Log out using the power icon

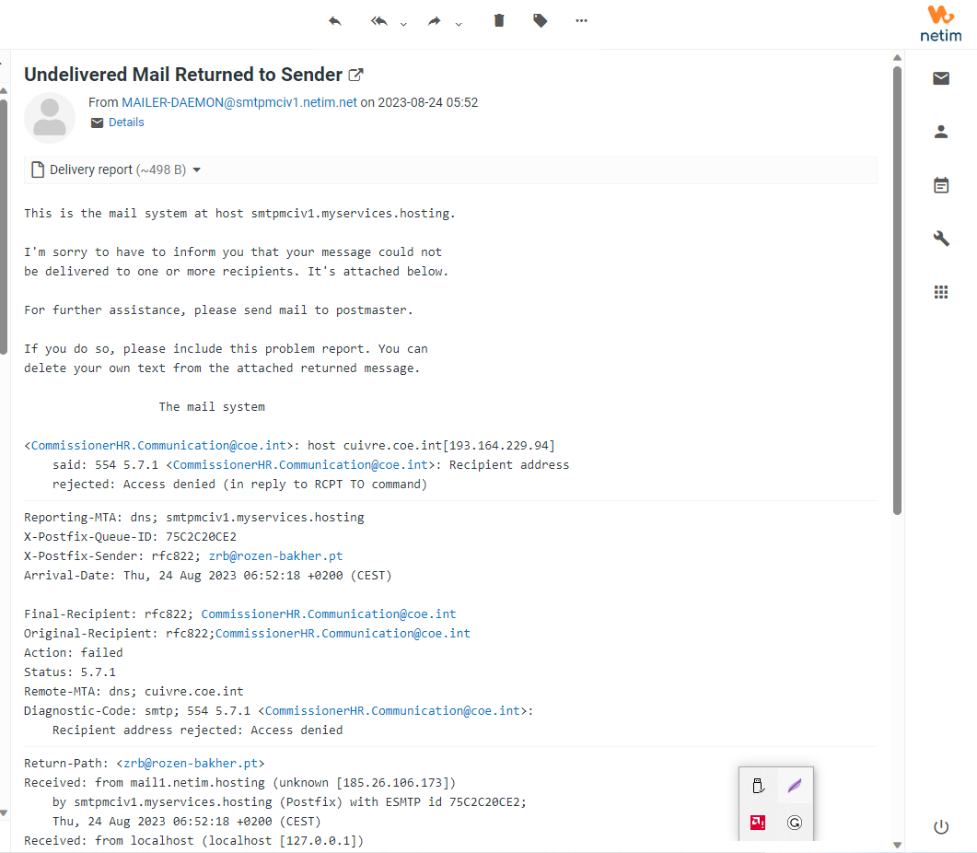click(x=940, y=826)
